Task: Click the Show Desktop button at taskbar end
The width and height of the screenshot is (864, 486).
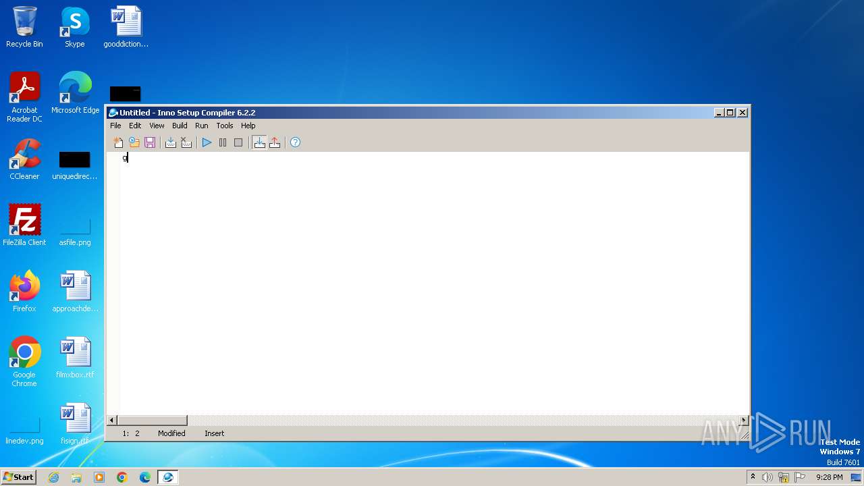Action: click(856, 477)
